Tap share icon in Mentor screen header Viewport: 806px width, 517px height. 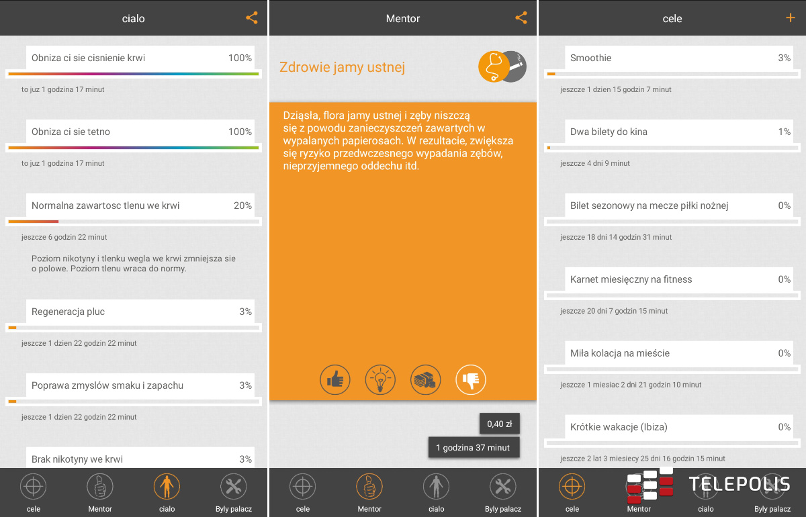pos(521,18)
